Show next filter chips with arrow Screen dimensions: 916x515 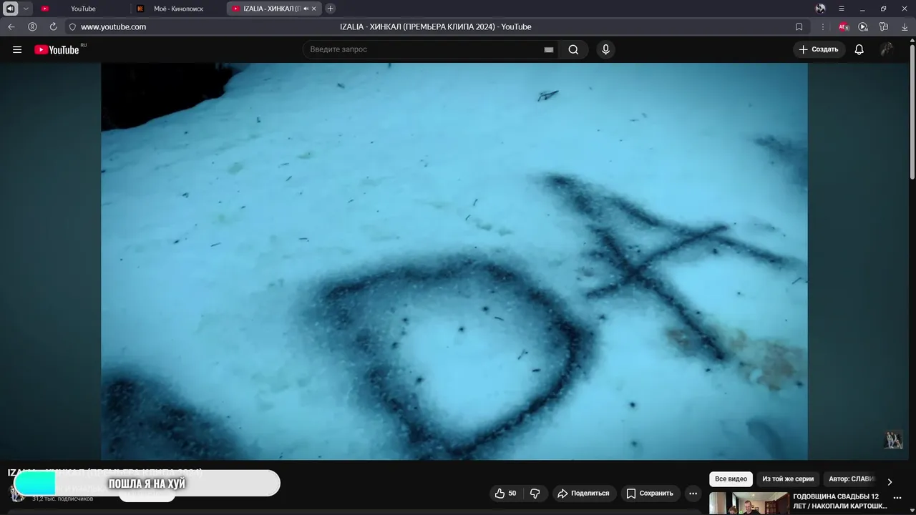coord(890,481)
